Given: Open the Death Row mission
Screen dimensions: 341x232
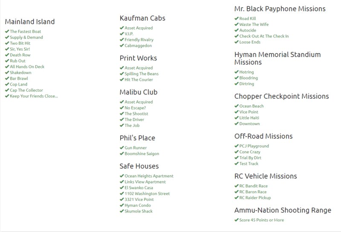Looking at the screenshot, I should point(20,55).
